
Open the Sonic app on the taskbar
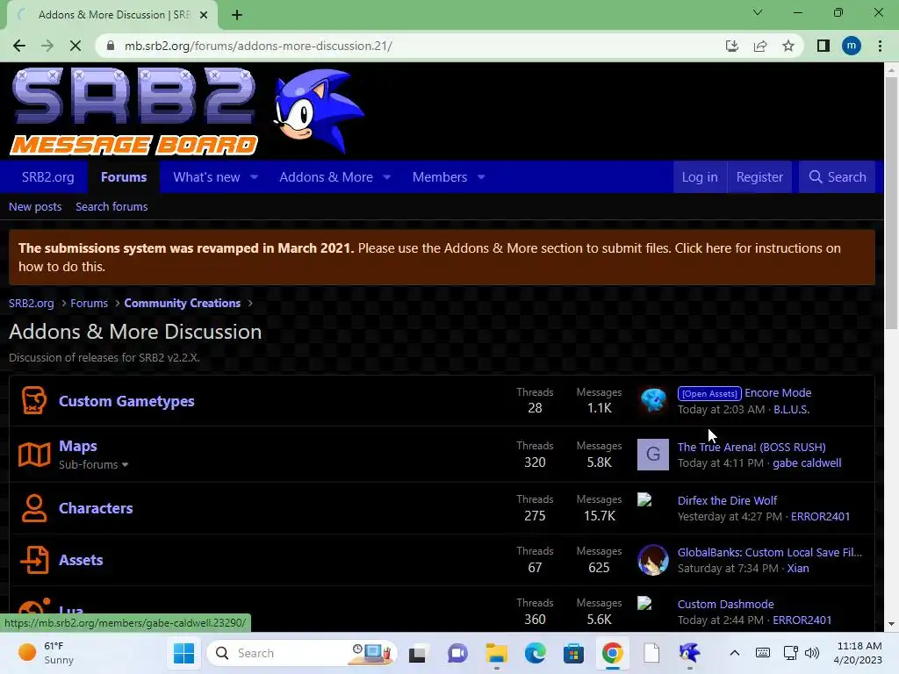(x=690, y=653)
